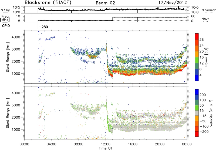Click 'Slant Range [km]' label of power panel
The image size is (216, 150).
pos(8,57)
